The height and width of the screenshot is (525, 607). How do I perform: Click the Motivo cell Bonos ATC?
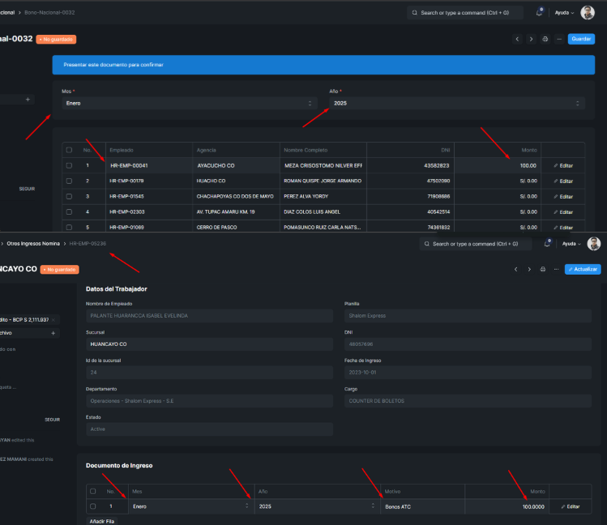pos(423,506)
